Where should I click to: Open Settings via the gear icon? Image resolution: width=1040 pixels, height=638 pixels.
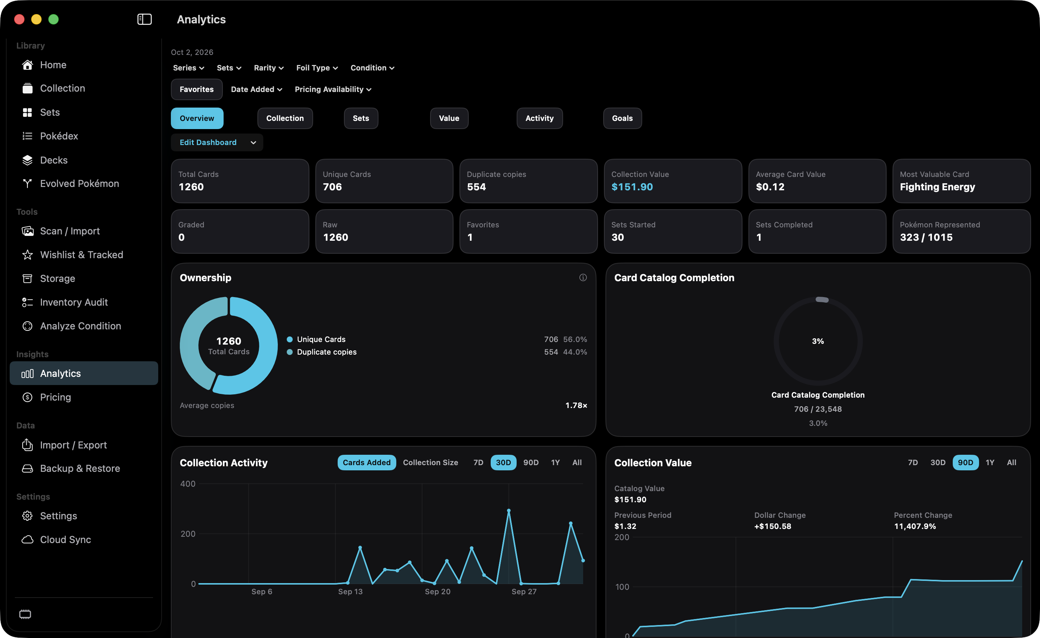[x=27, y=516]
